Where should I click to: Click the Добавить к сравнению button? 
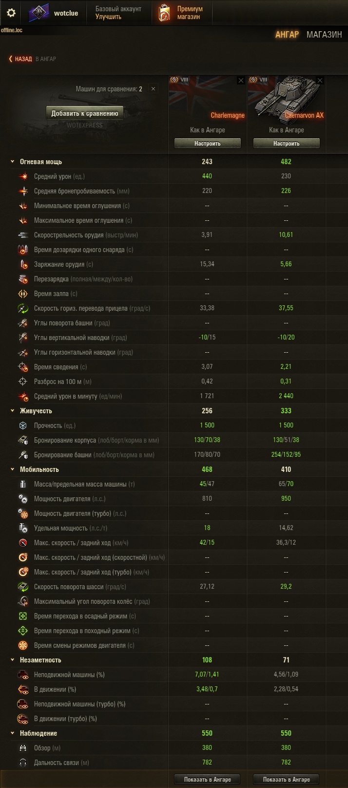pyautogui.click(x=85, y=113)
